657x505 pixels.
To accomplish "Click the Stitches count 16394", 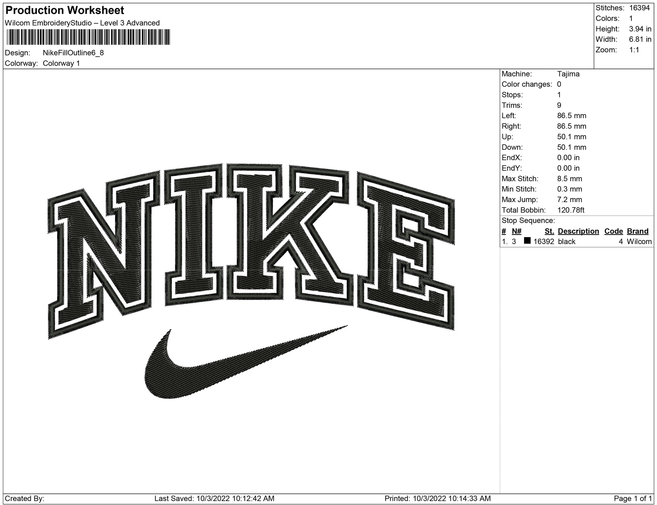I will pyautogui.click(x=639, y=8).
